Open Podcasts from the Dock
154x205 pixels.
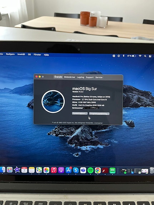pyautogui.click(x=61, y=170)
